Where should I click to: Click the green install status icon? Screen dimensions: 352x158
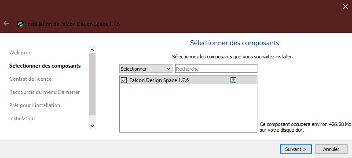(x=234, y=80)
